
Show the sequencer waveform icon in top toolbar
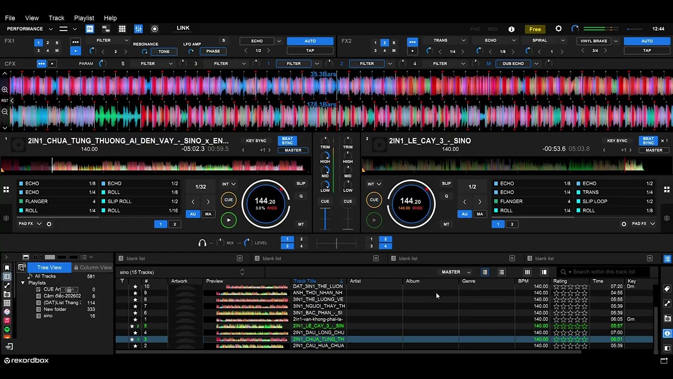[106, 29]
